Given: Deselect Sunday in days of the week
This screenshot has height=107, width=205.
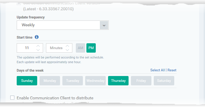Looking at the screenshot, I should click(x=27, y=81).
